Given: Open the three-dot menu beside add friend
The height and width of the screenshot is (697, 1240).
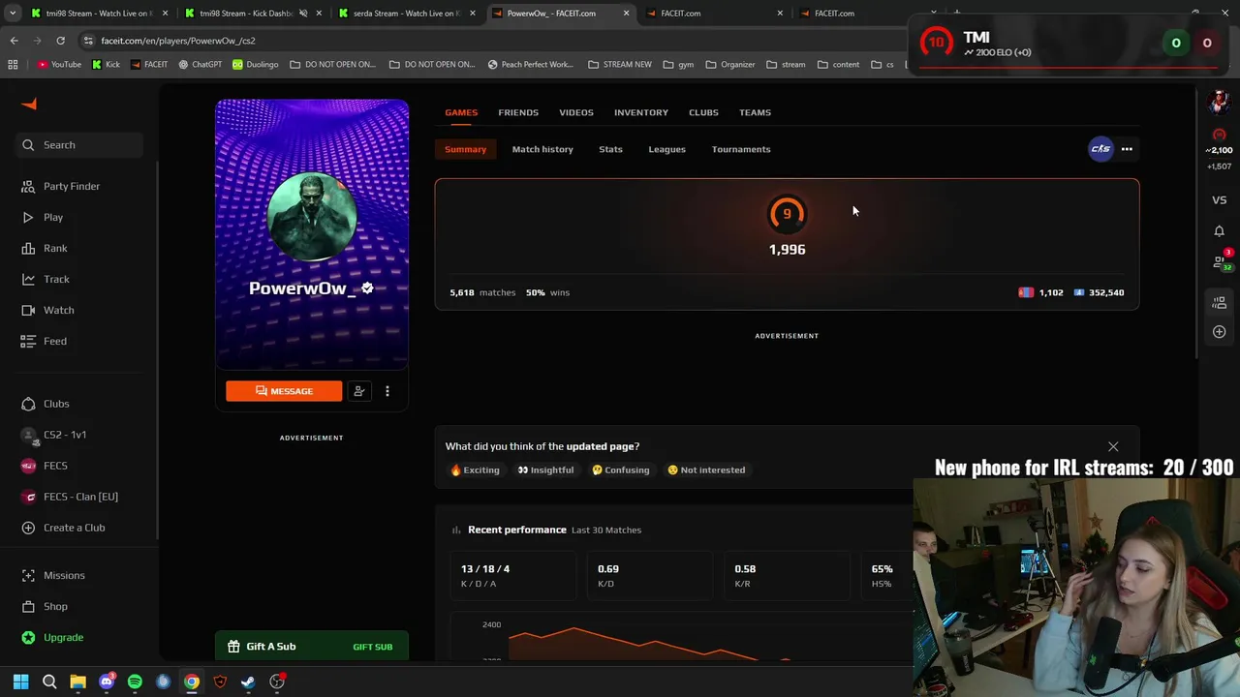Looking at the screenshot, I should tap(387, 391).
